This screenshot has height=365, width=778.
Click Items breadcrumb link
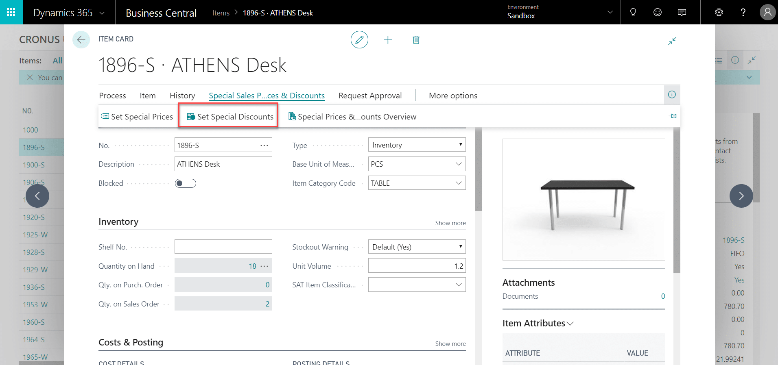(x=221, y=13)
